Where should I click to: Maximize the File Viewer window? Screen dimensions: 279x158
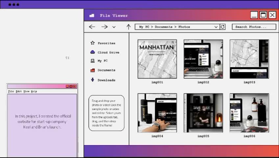[x=263, y=15]
